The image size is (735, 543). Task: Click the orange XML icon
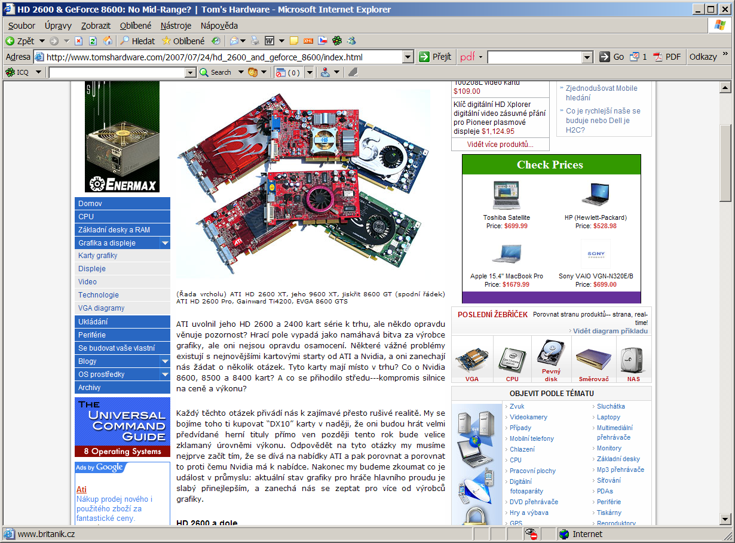[308, 41]
